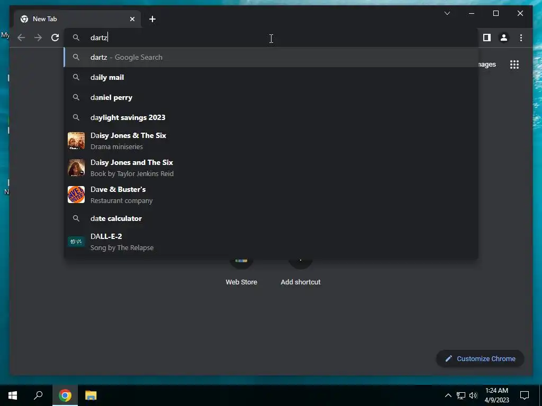
Task: Click the Customize Chrome button
Action: (x=480, y=359)
